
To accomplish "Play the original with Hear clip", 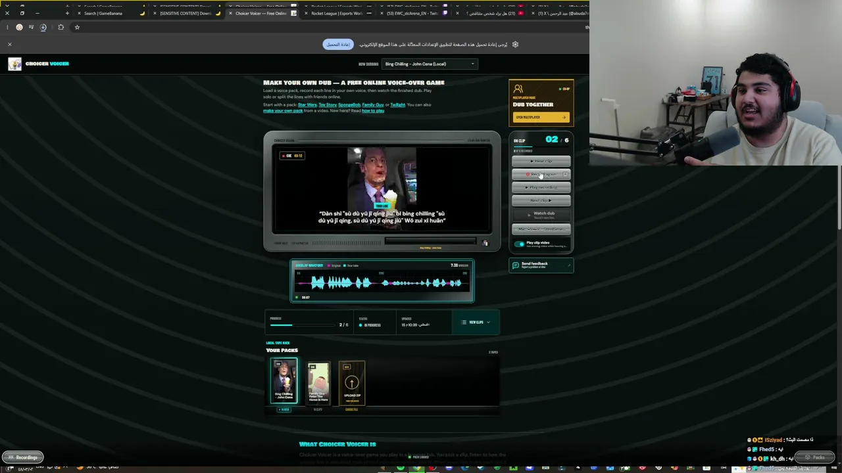I will coord(541,161).
